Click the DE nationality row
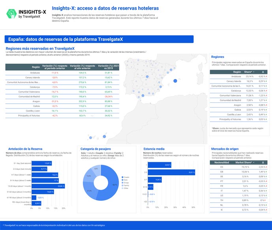The width and height of the screenshot is (272, 230). click(238, 176)
